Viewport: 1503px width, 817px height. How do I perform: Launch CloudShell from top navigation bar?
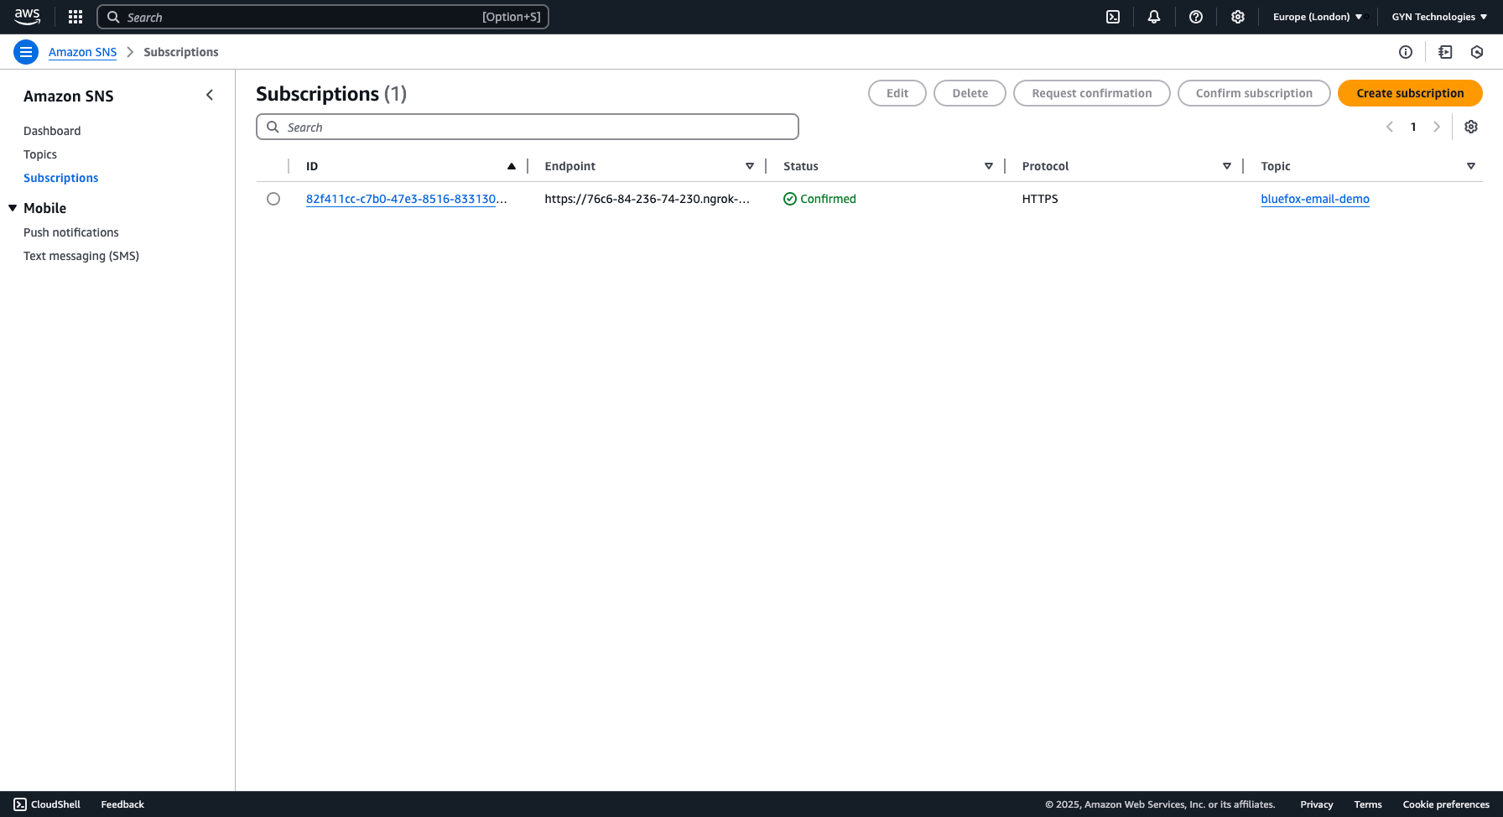(1113, 17)
